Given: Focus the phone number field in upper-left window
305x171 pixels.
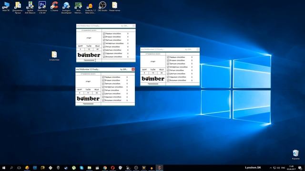Looking at the screenshot, I should (89, 60).
